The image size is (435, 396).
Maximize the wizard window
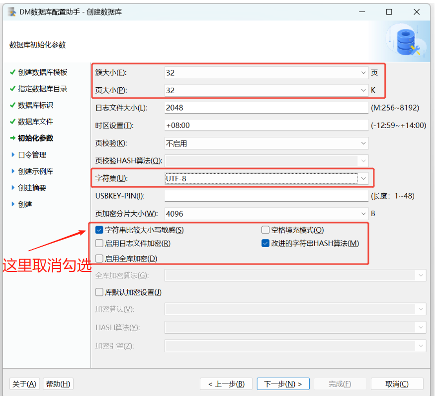[389, 11]
